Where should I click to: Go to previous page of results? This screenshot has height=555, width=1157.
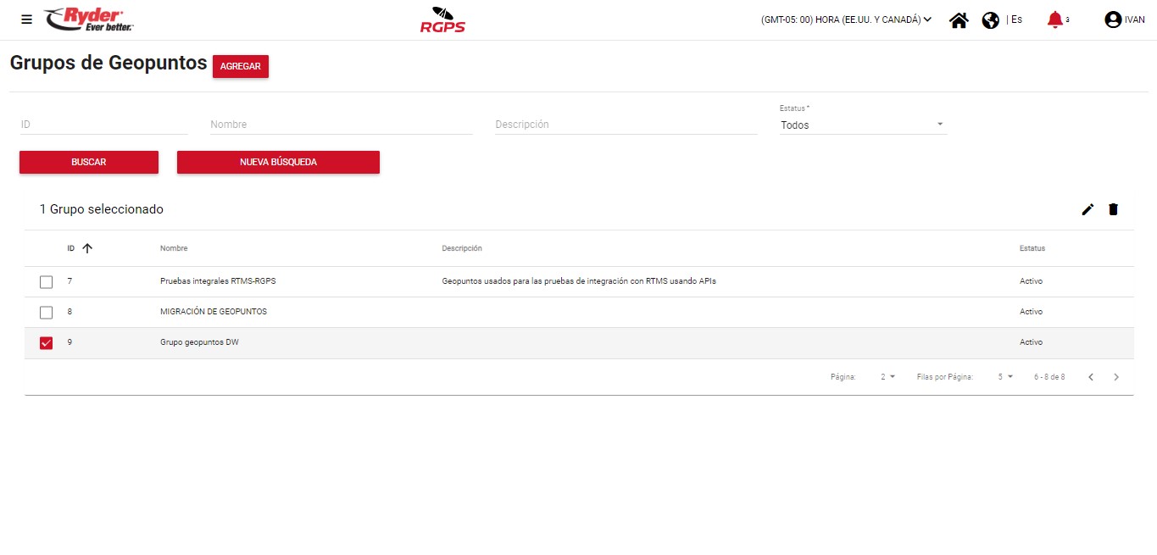1091,377
